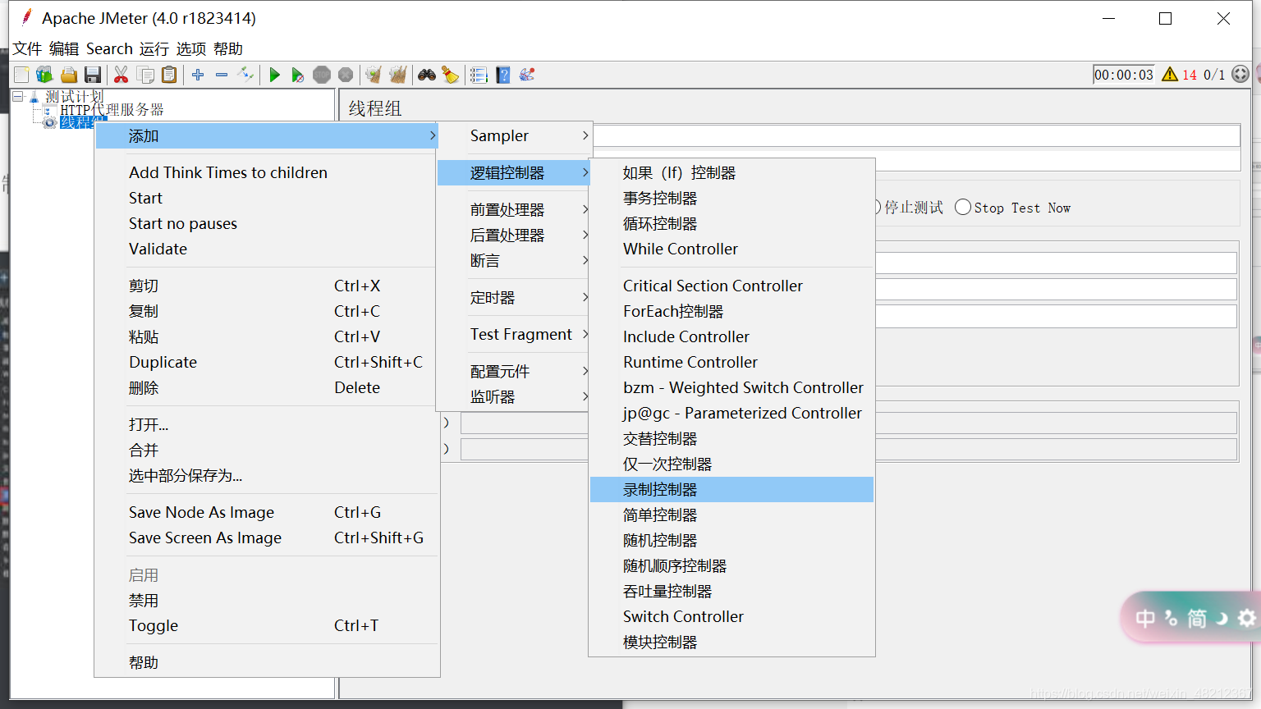Click the Toggle enable/disable toolbar icon
Screen dimensions: 1261x709
[245, 75]
